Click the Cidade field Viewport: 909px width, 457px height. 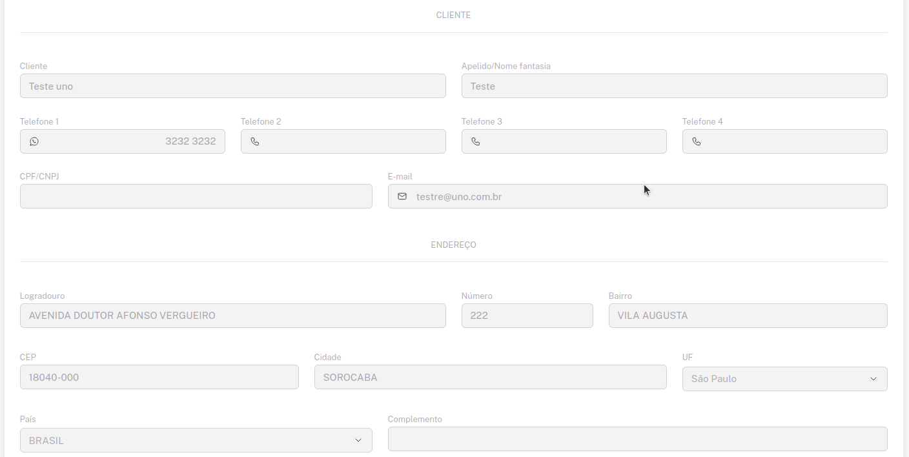click(490, 377)
